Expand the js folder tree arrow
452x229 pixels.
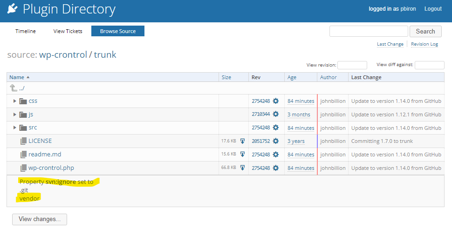coord(15,114)
